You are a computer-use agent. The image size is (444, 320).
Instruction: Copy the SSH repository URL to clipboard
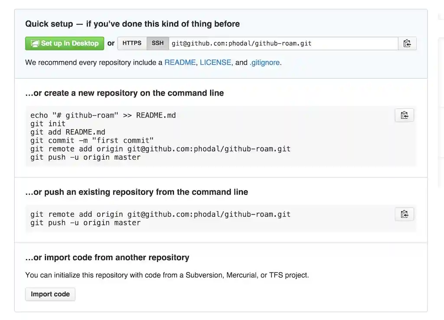(407, 43)
